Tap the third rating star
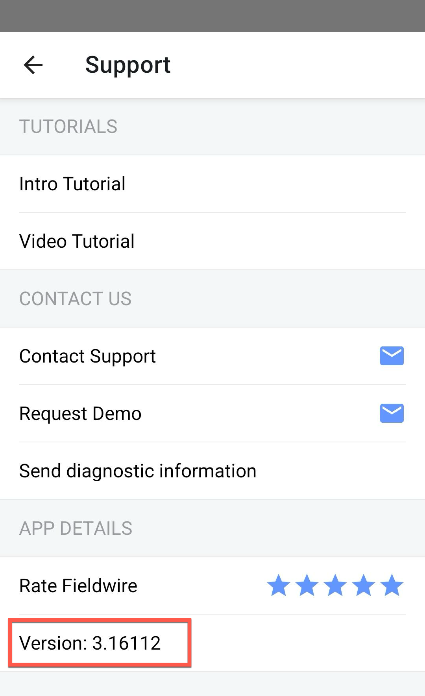The width and height of the screenshot is (425, 696). click(335, 586)
